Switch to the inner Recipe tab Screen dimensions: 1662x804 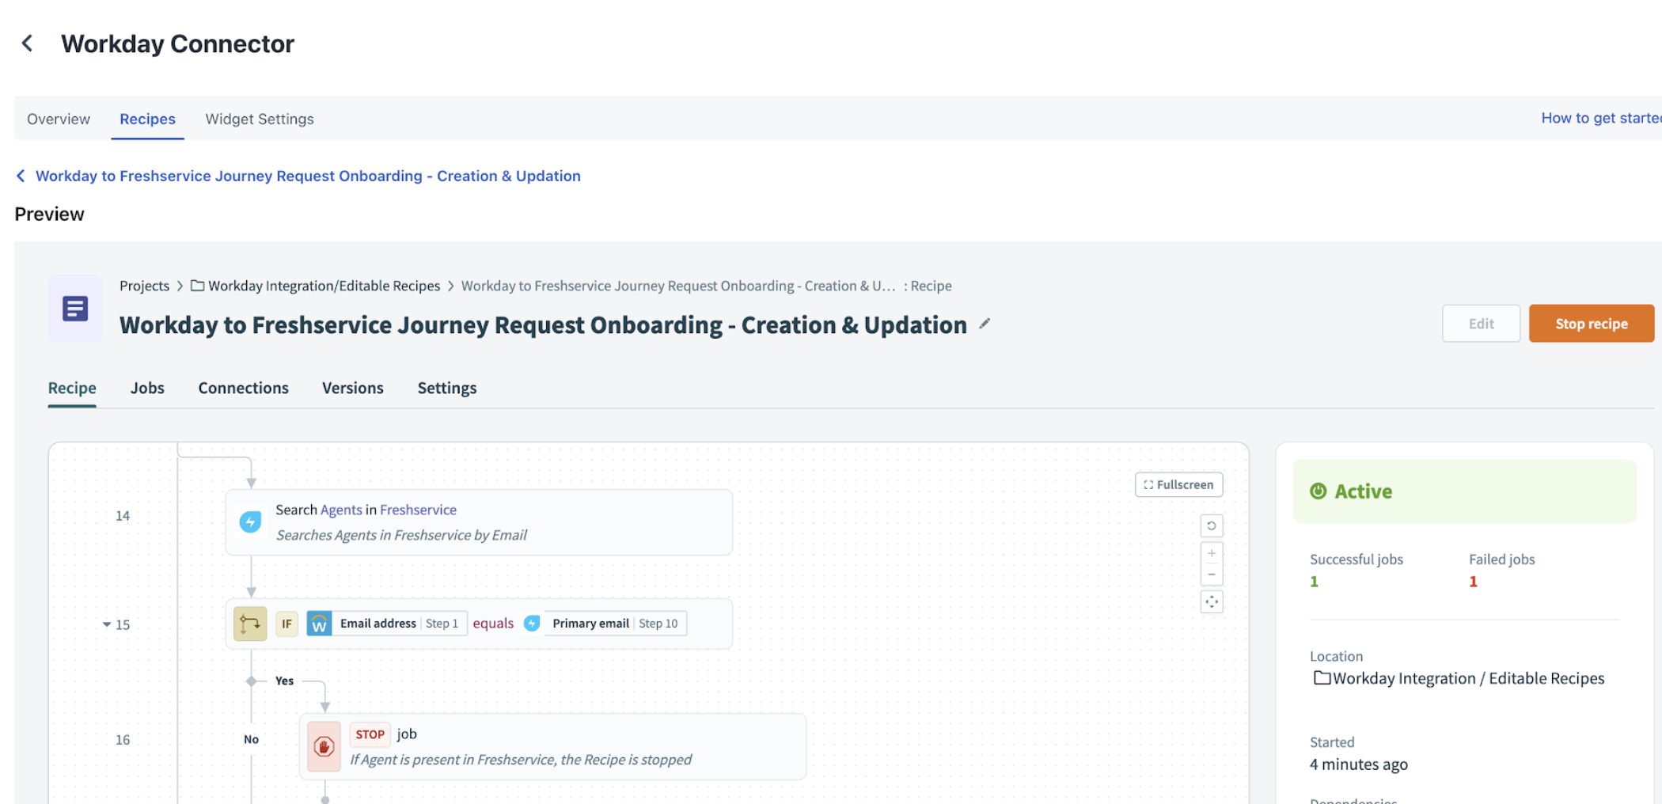(x=72, y=388)
